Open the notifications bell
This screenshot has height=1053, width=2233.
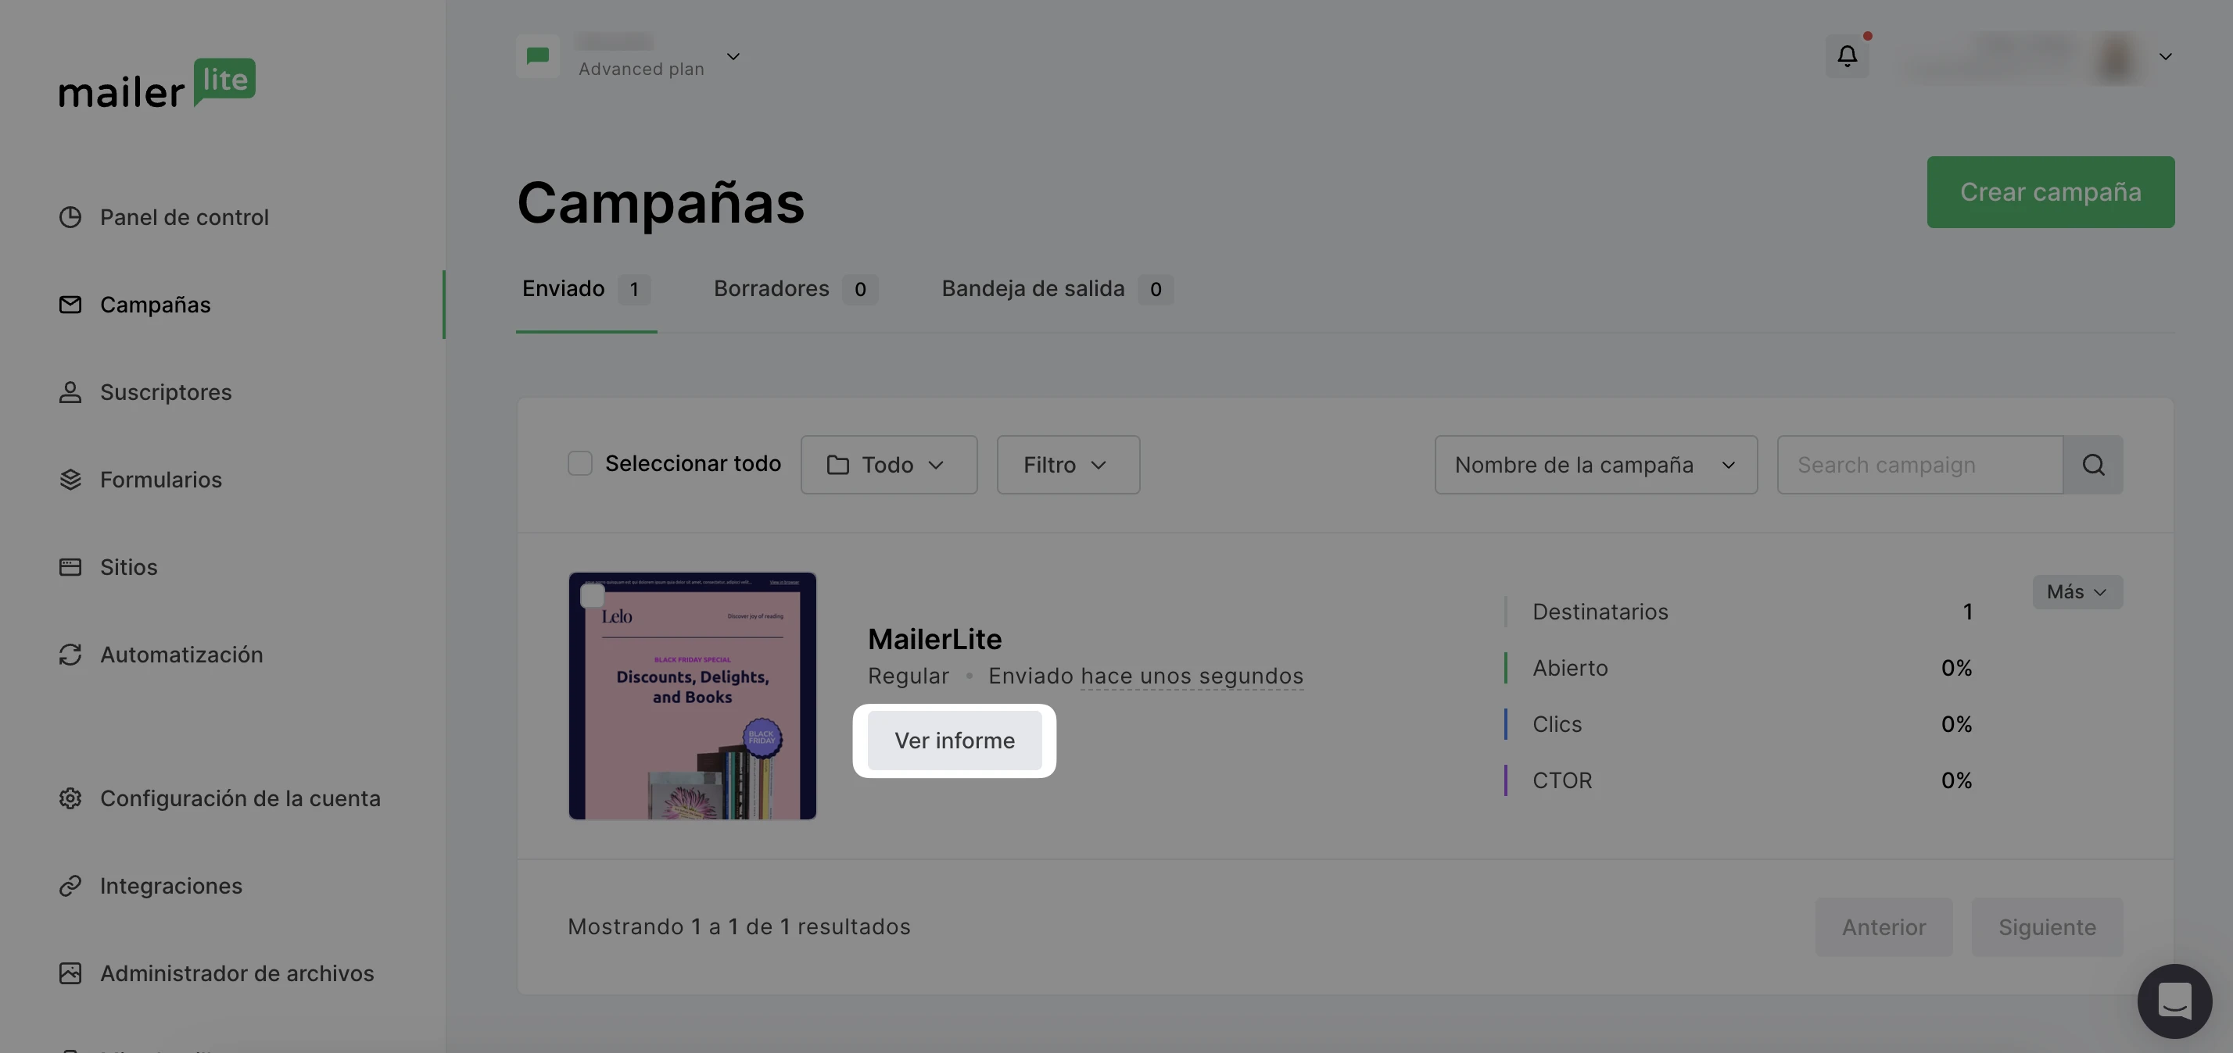[x=1848, y=56]
